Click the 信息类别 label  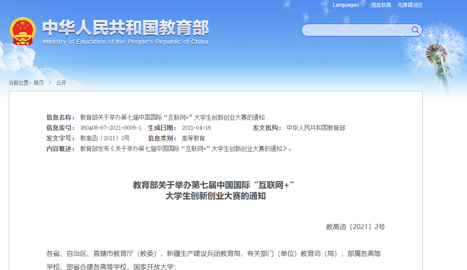pos(162,138)
